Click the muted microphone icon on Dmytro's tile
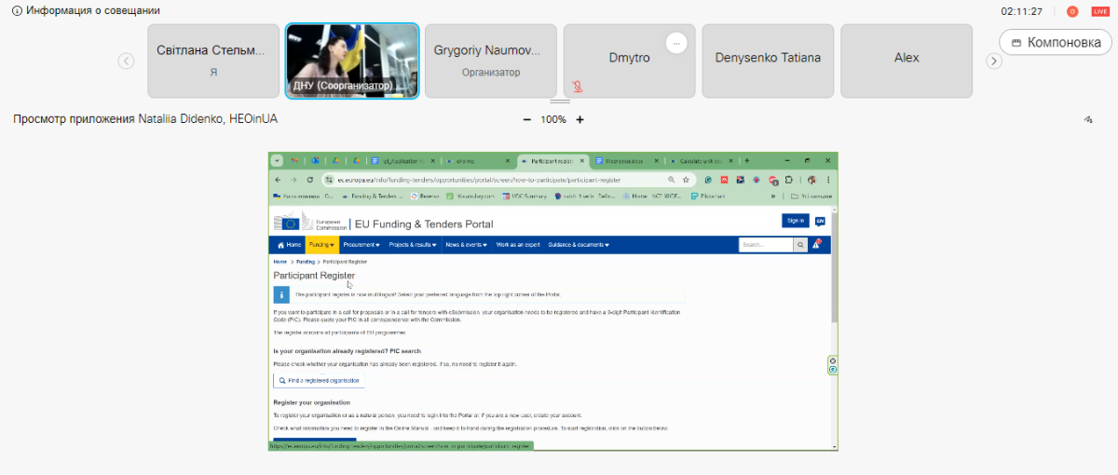Image resolution: width=1118 pixels, height=475 pixels. [578, 87]
